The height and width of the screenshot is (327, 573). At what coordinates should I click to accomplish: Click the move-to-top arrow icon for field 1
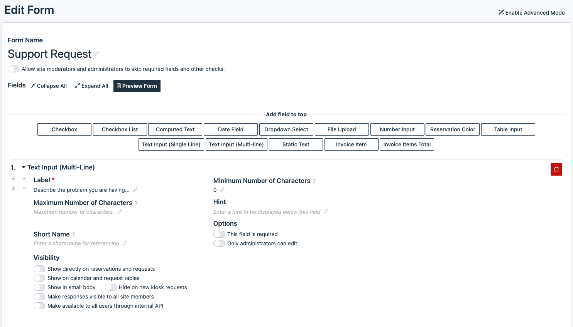(13, 179)
